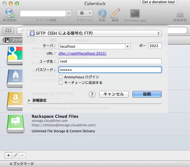This screenshot has height=167, width=190.
Task: Select the Amazon S3 bookmark icon
Action: (15, 101)
